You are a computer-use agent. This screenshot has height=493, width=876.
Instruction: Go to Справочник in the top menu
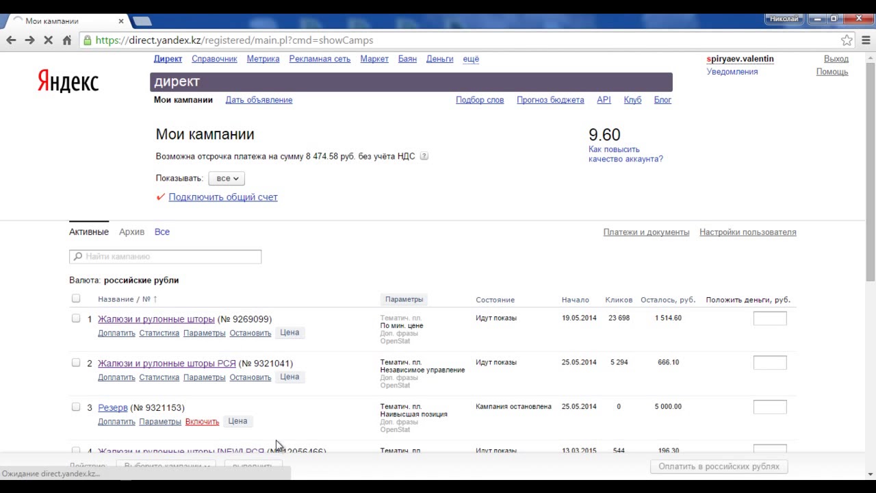pyautogui.click(x=214, y=59)
